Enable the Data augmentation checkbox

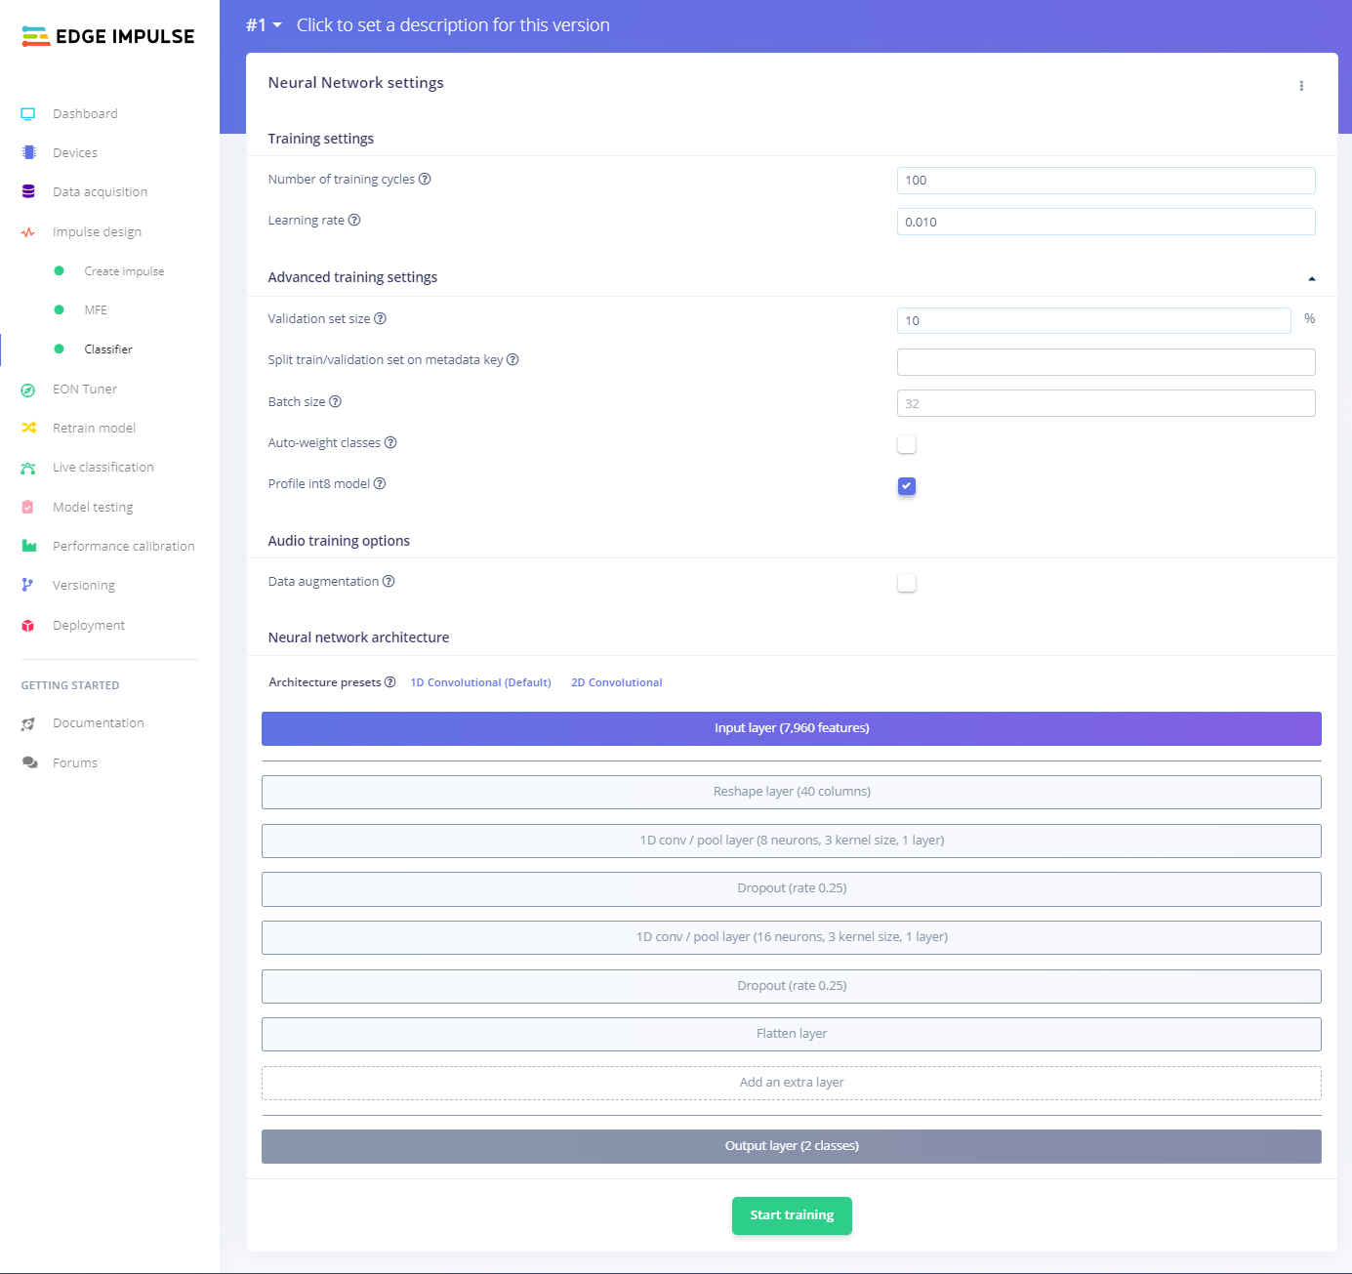pos(907,583)
